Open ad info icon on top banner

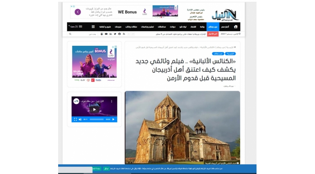point(74,6)
